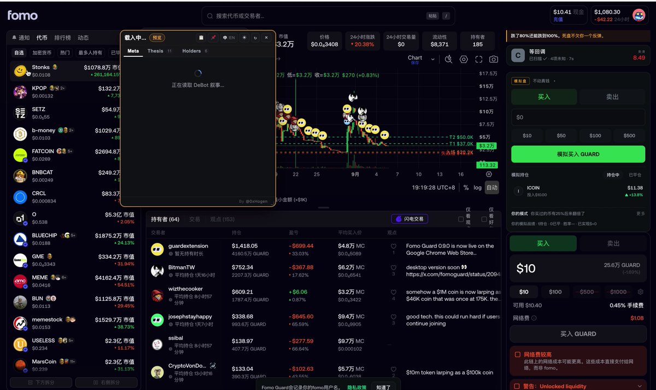Refresh the DeBot popup
This screenshot has width=656, height=390.
255,38
